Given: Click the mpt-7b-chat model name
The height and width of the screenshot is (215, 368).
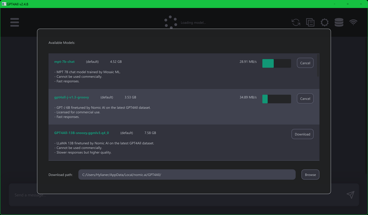Looking at the screenshot, I should click(64, 62).
